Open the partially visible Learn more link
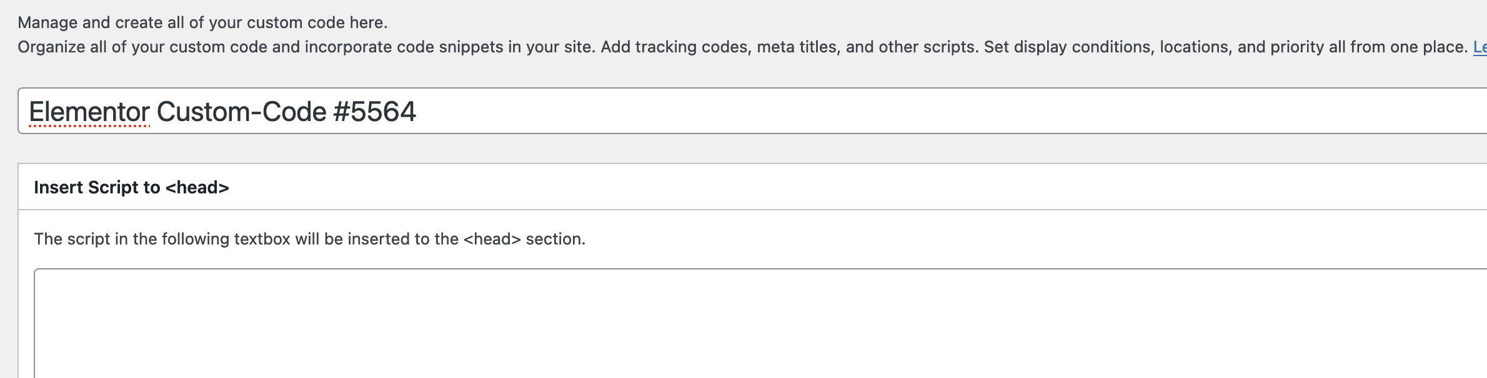Image resolution: width=1487 pixels, height=378 pixels. pyautogui.click(x=1480, y=47)
